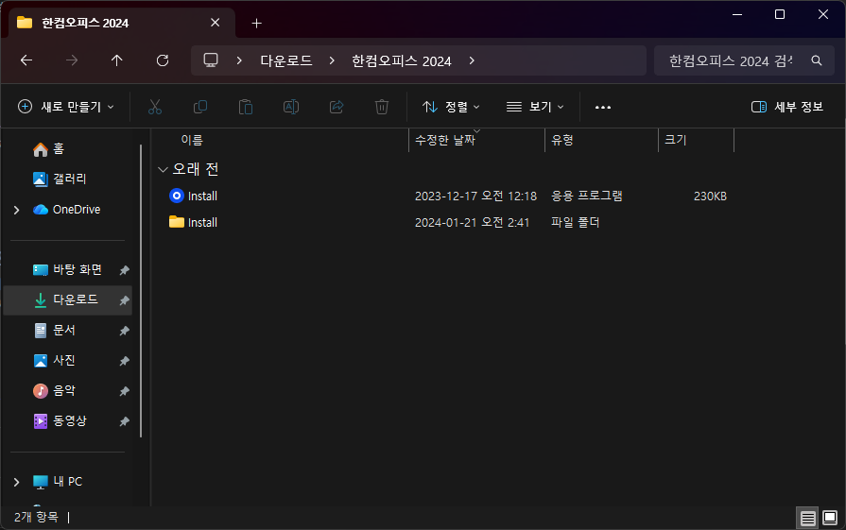
Task: Expand chevron after 다운로드 in address bar
Action: coord(332,60)
